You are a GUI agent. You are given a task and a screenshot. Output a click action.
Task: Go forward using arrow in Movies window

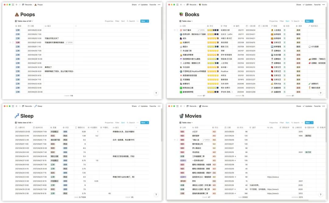(x=184, y=106)
